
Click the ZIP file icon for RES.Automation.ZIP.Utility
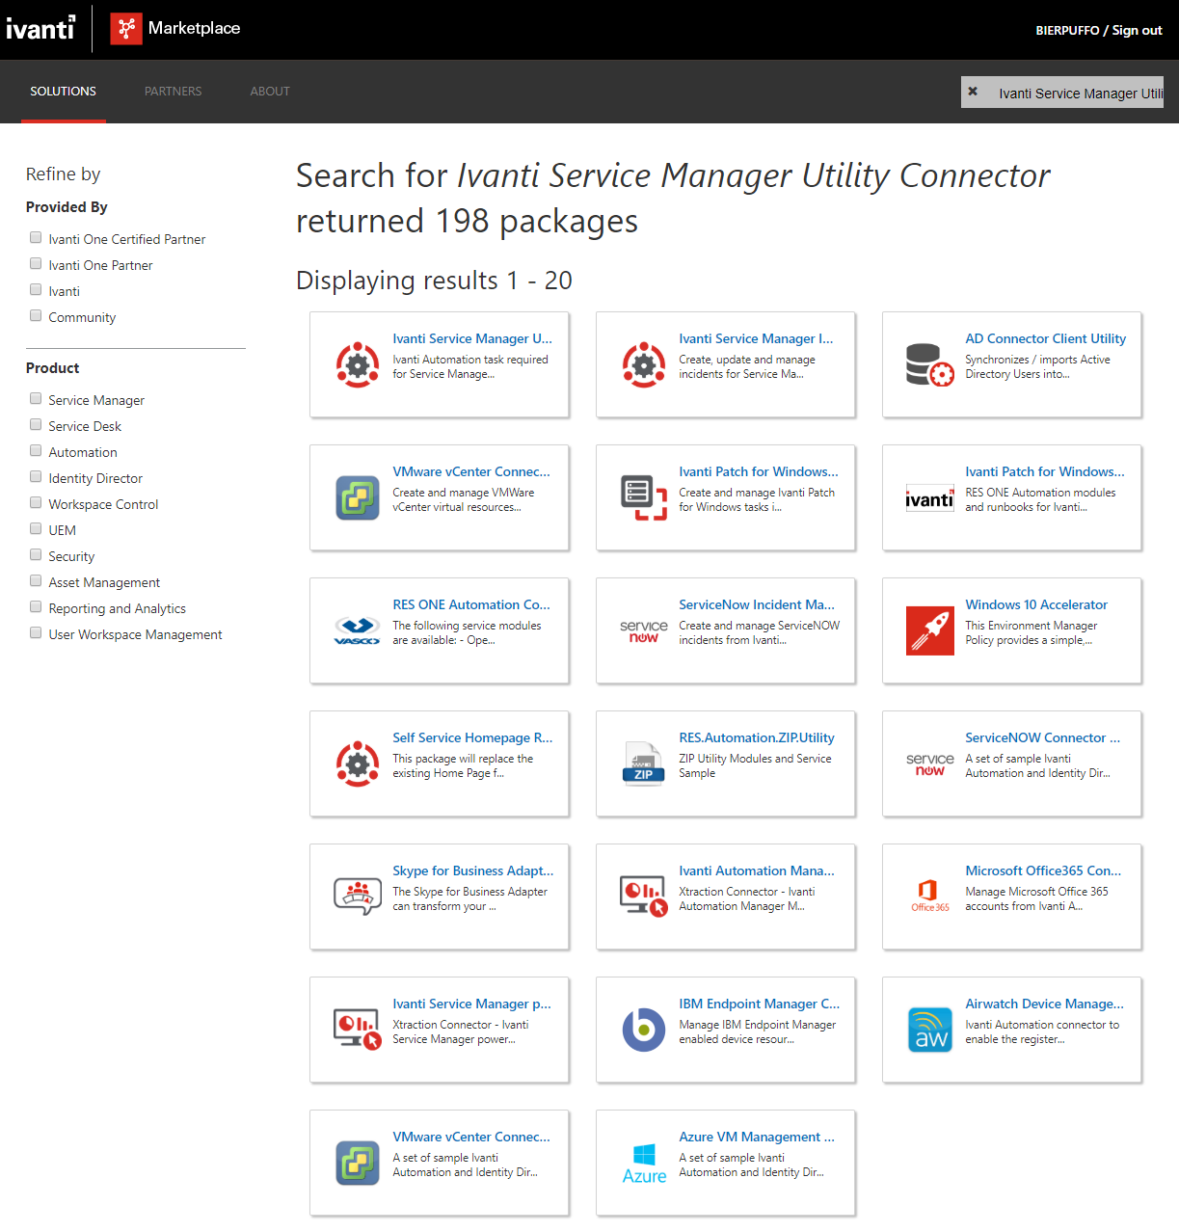pos(644,763)
